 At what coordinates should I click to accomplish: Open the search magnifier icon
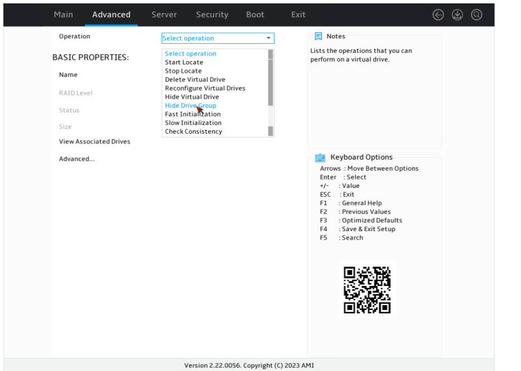476,14
